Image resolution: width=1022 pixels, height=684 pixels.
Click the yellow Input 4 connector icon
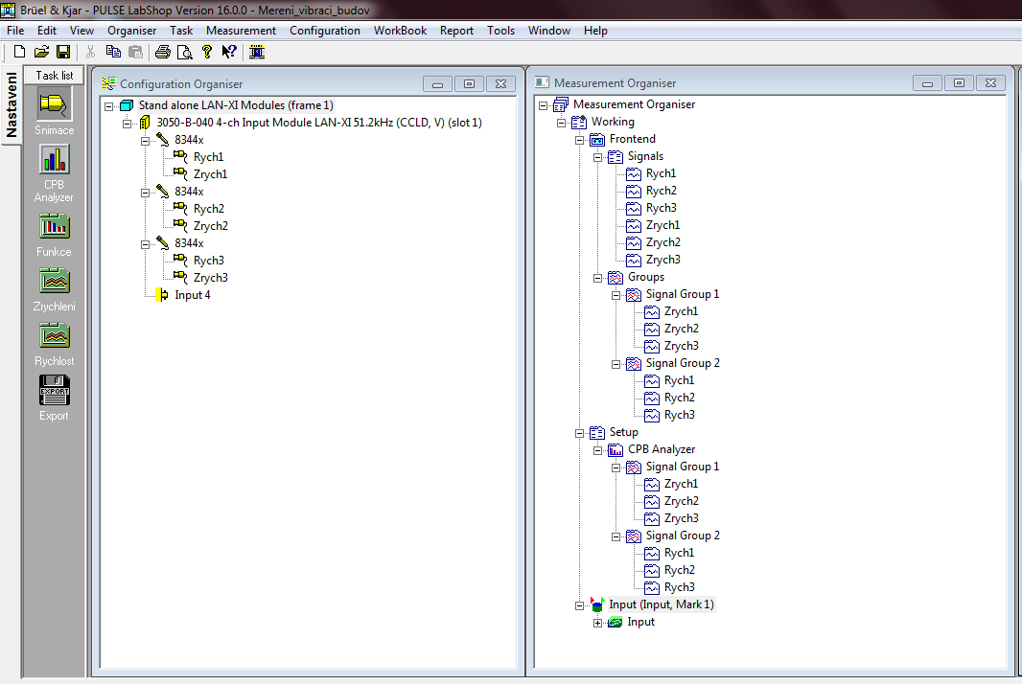(162, 295)
